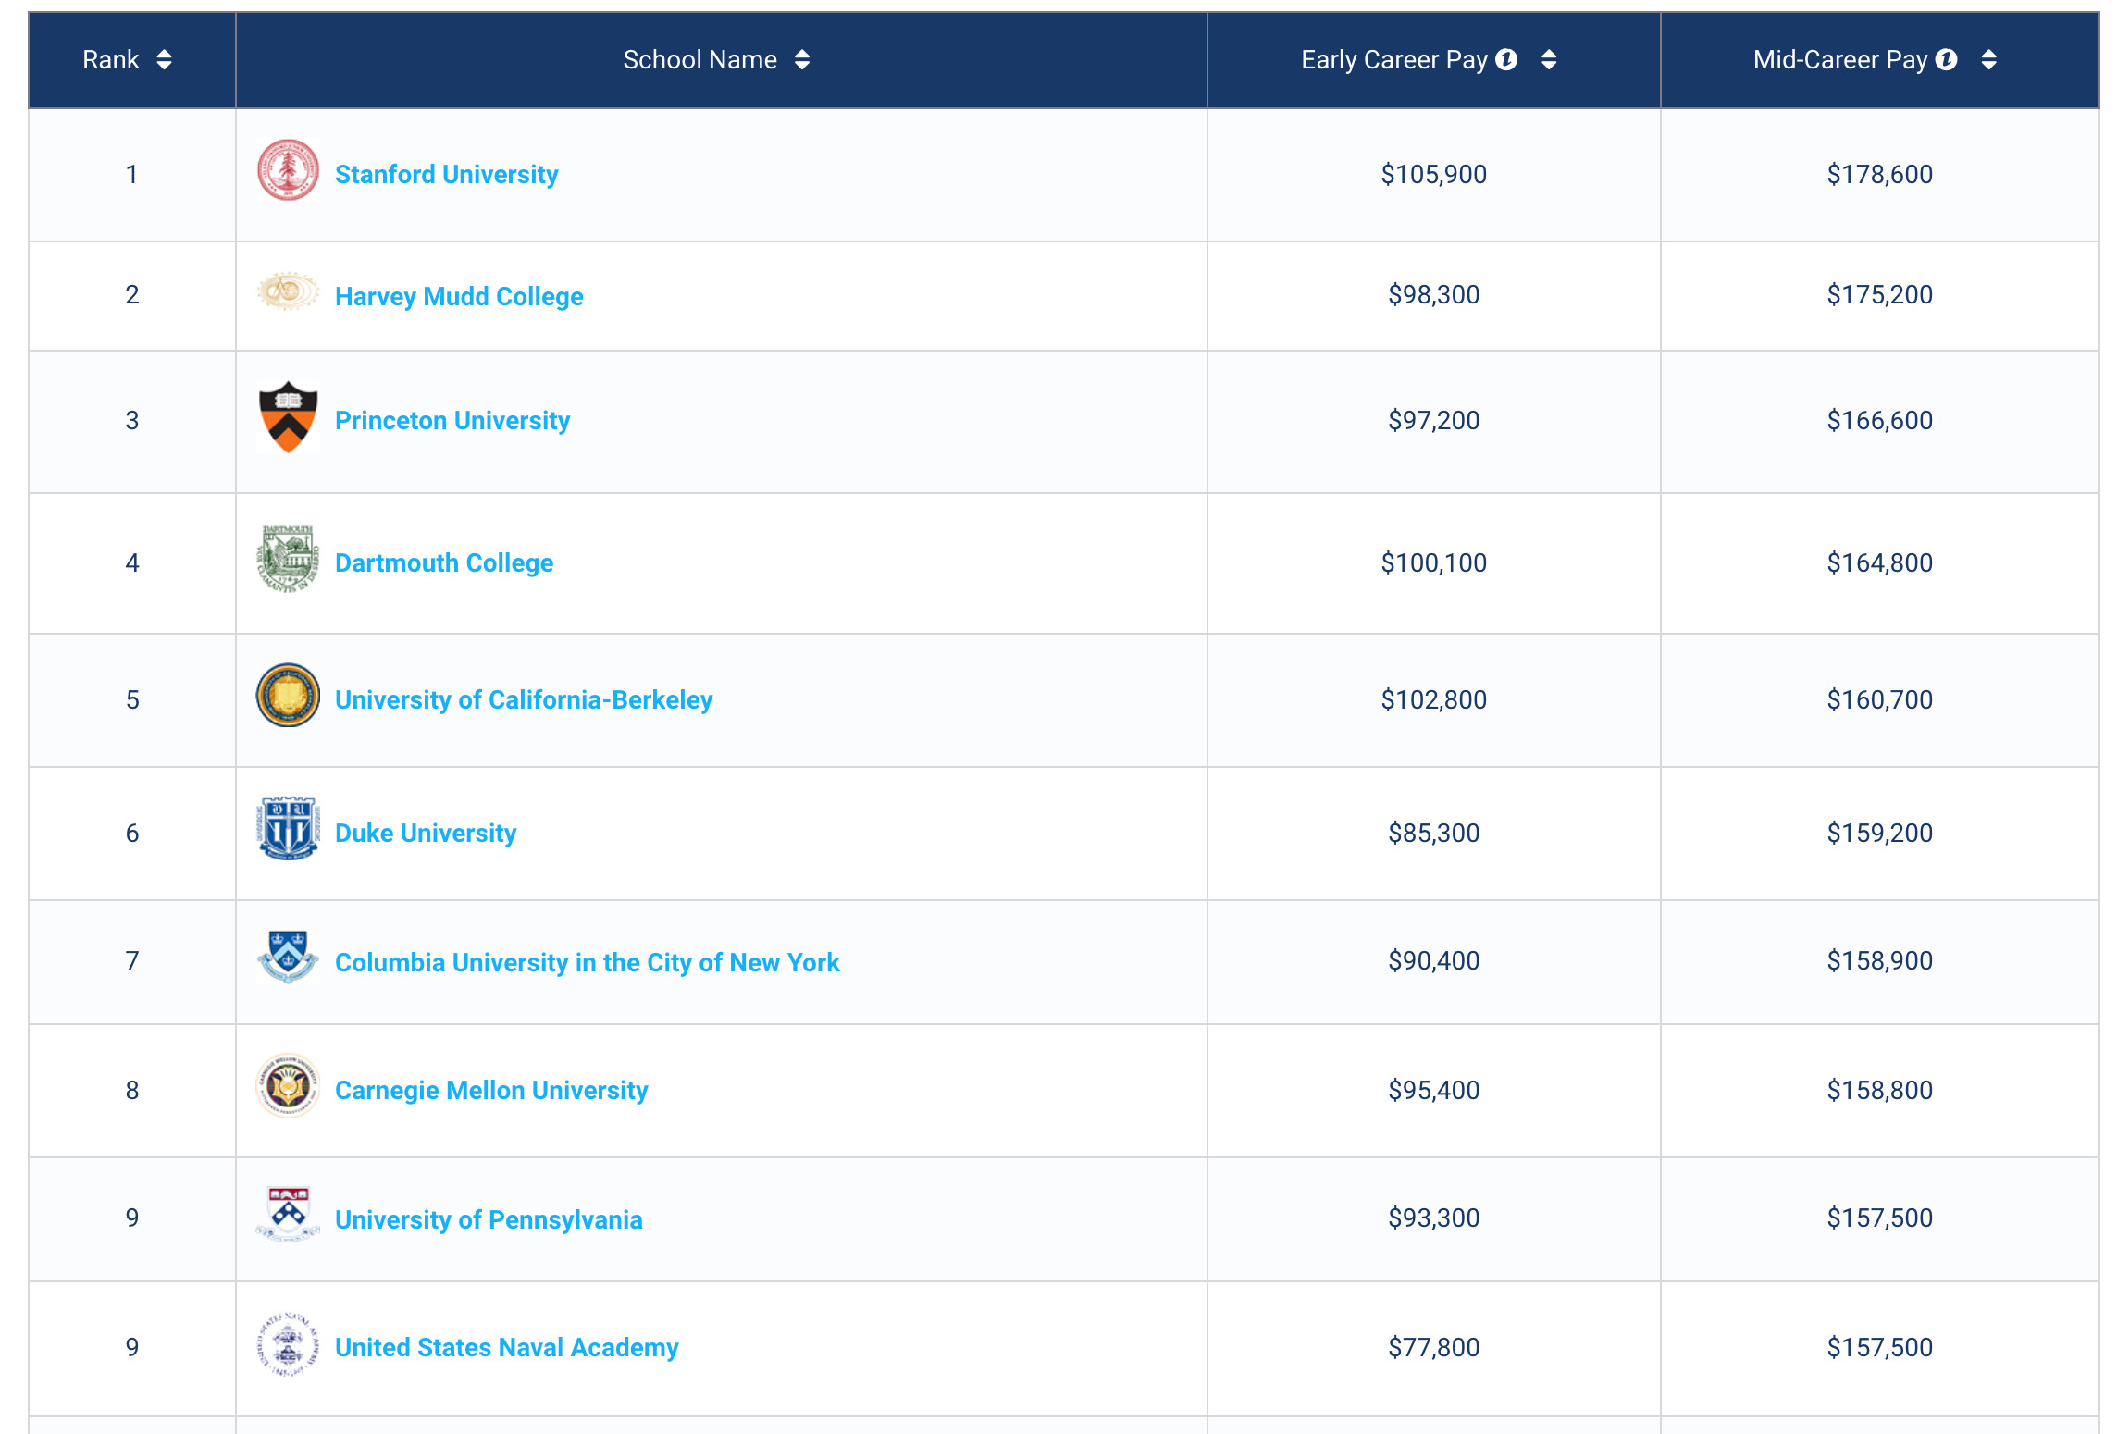This screenshot has width=2117, height=1434.
Task: Click the Harvey Mudd College logo
Action: (288, 291)
